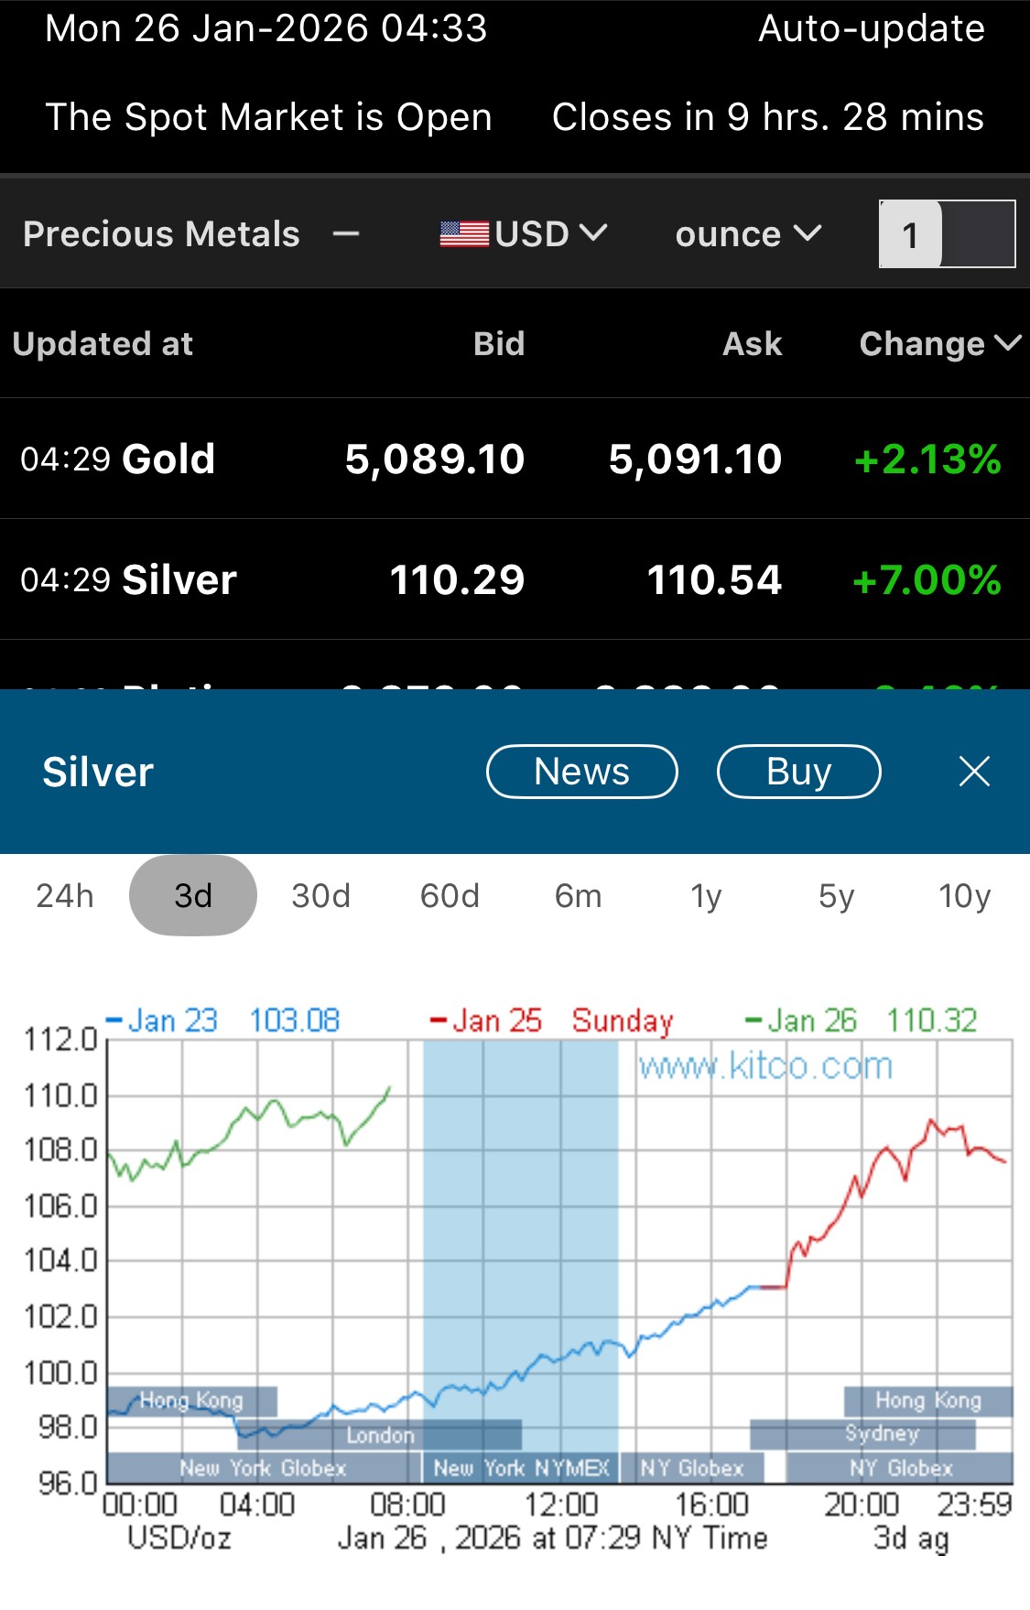Click the quantity input field

(x=947, y=234)
